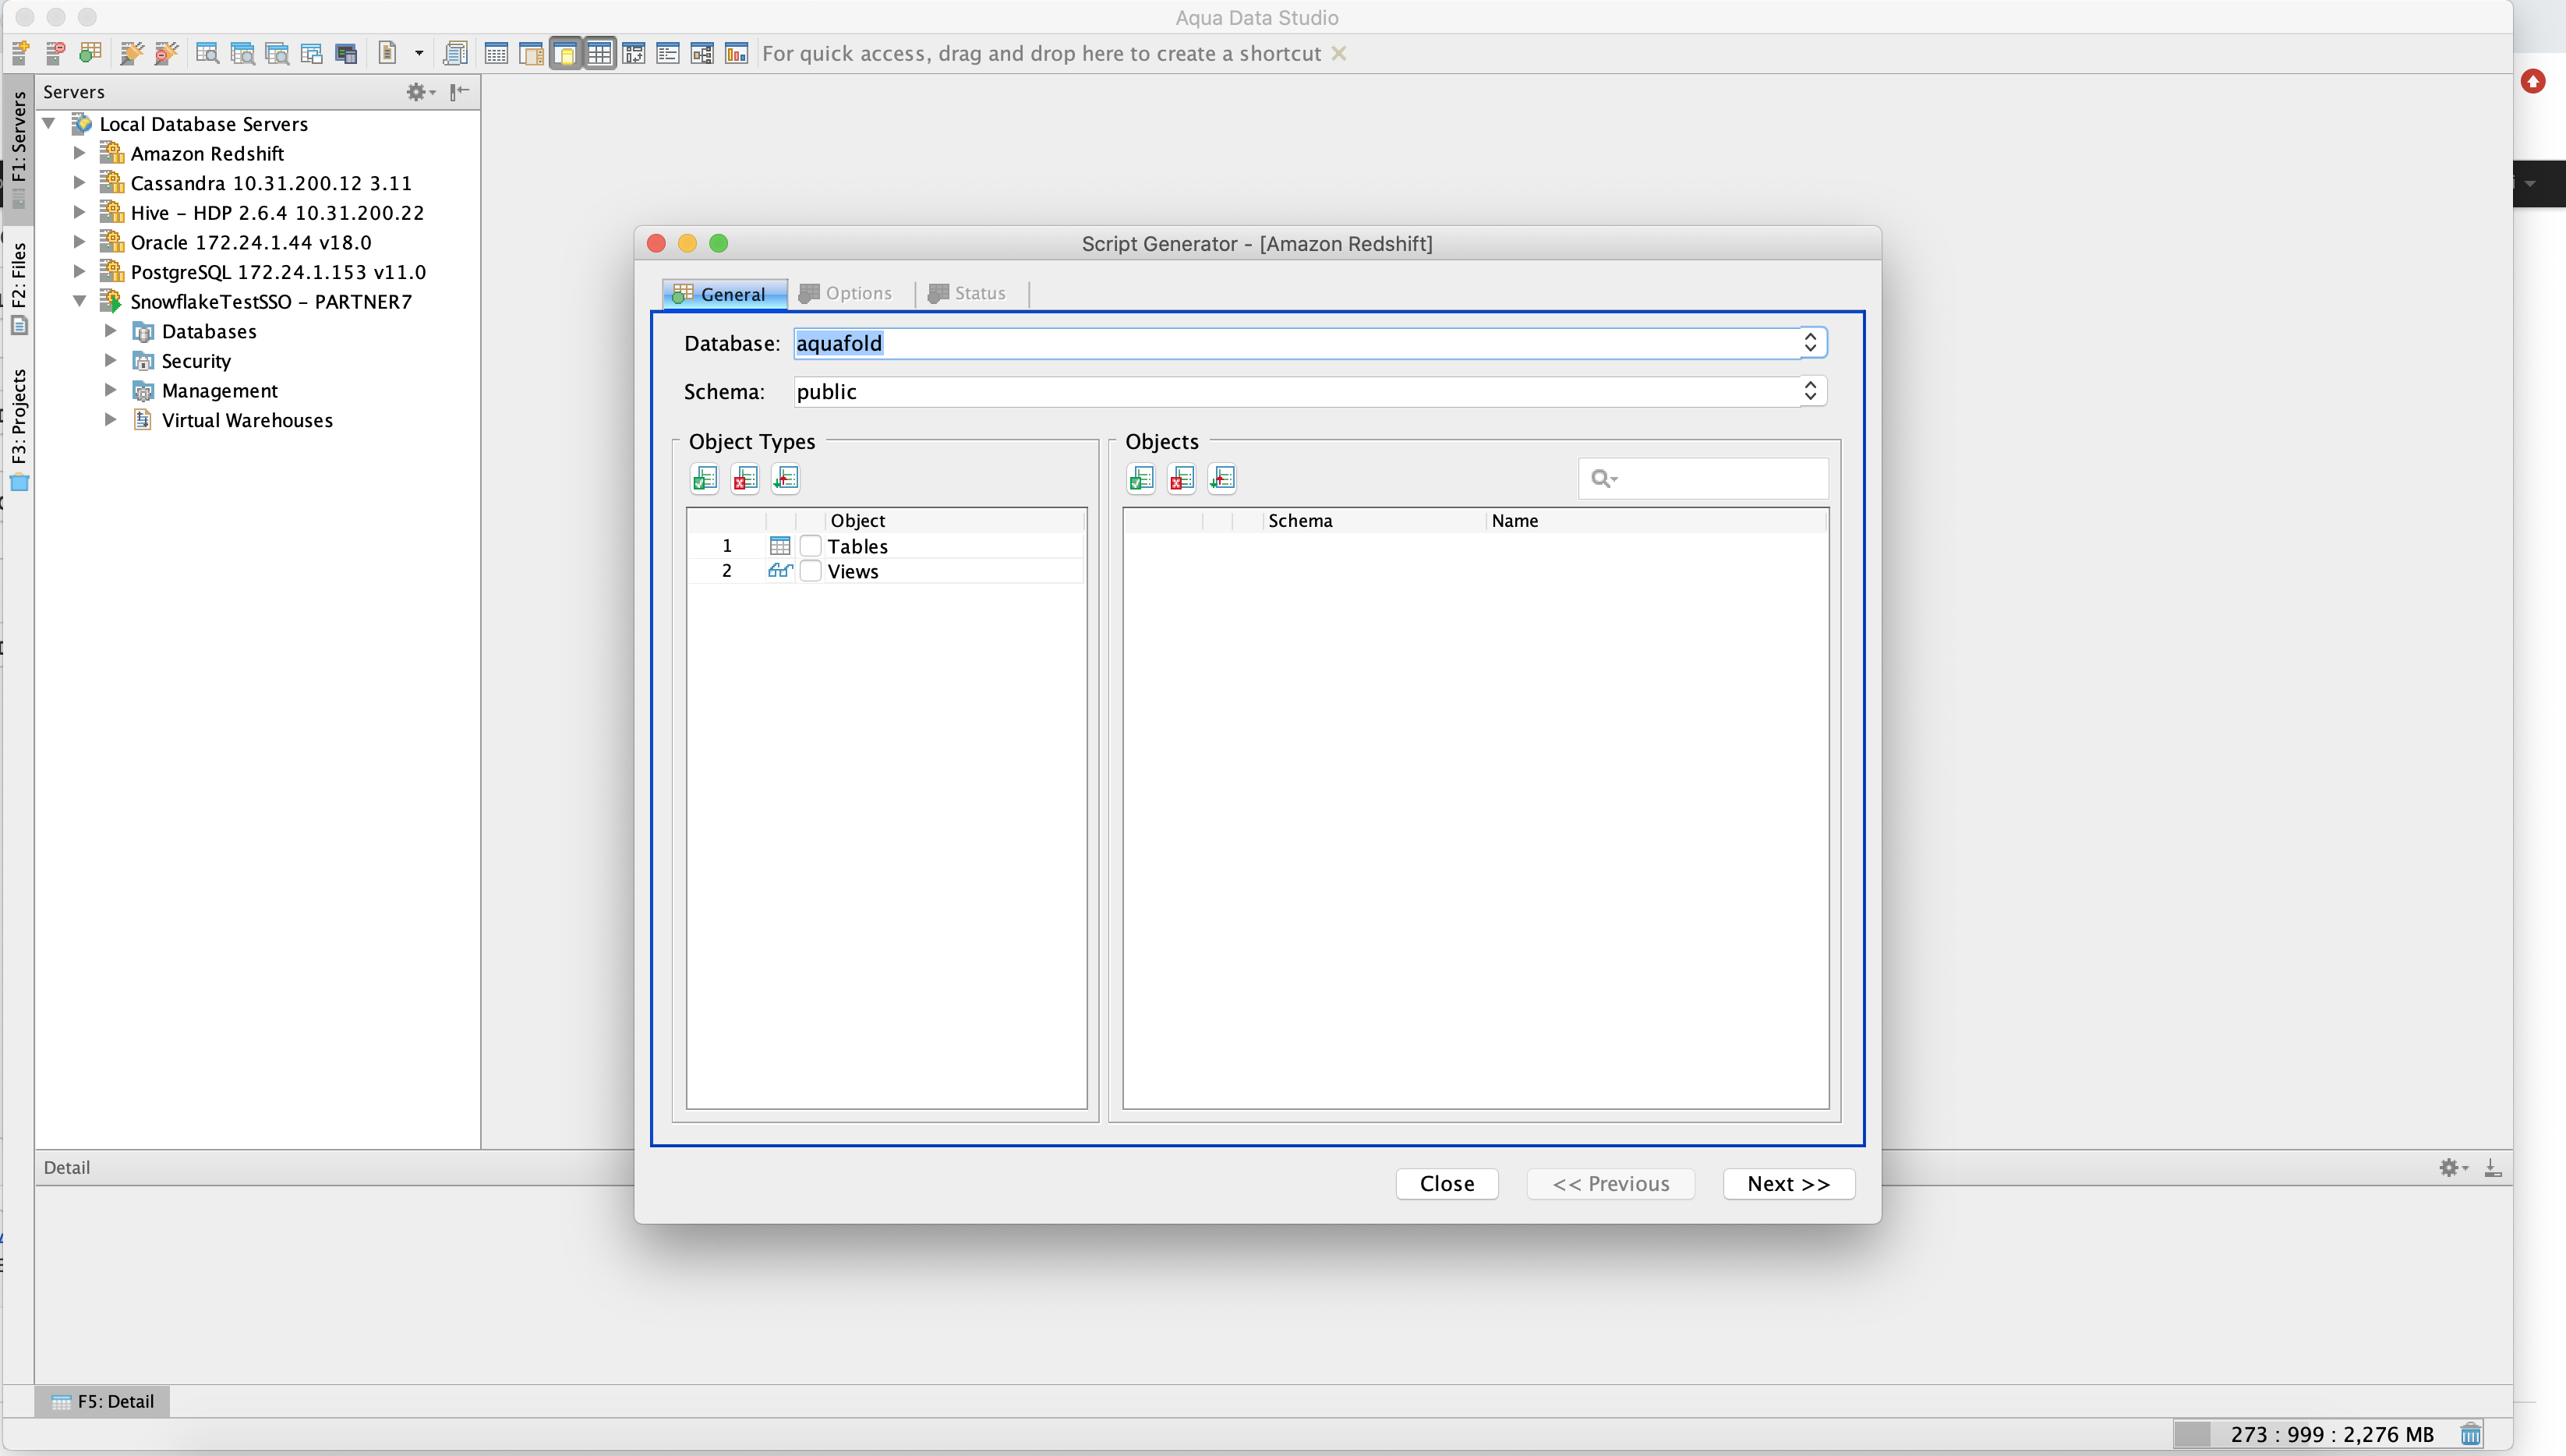Screen dimensions: 2566x1456
Task: Click invert selection icon in Object Types
Action: point(786,479)
